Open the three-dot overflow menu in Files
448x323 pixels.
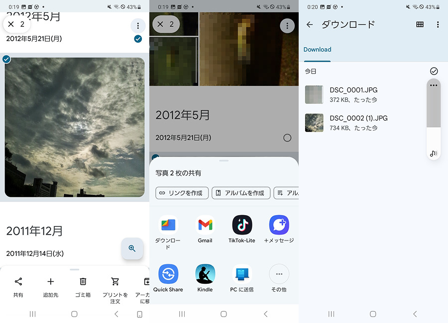(x=438, y=24)
